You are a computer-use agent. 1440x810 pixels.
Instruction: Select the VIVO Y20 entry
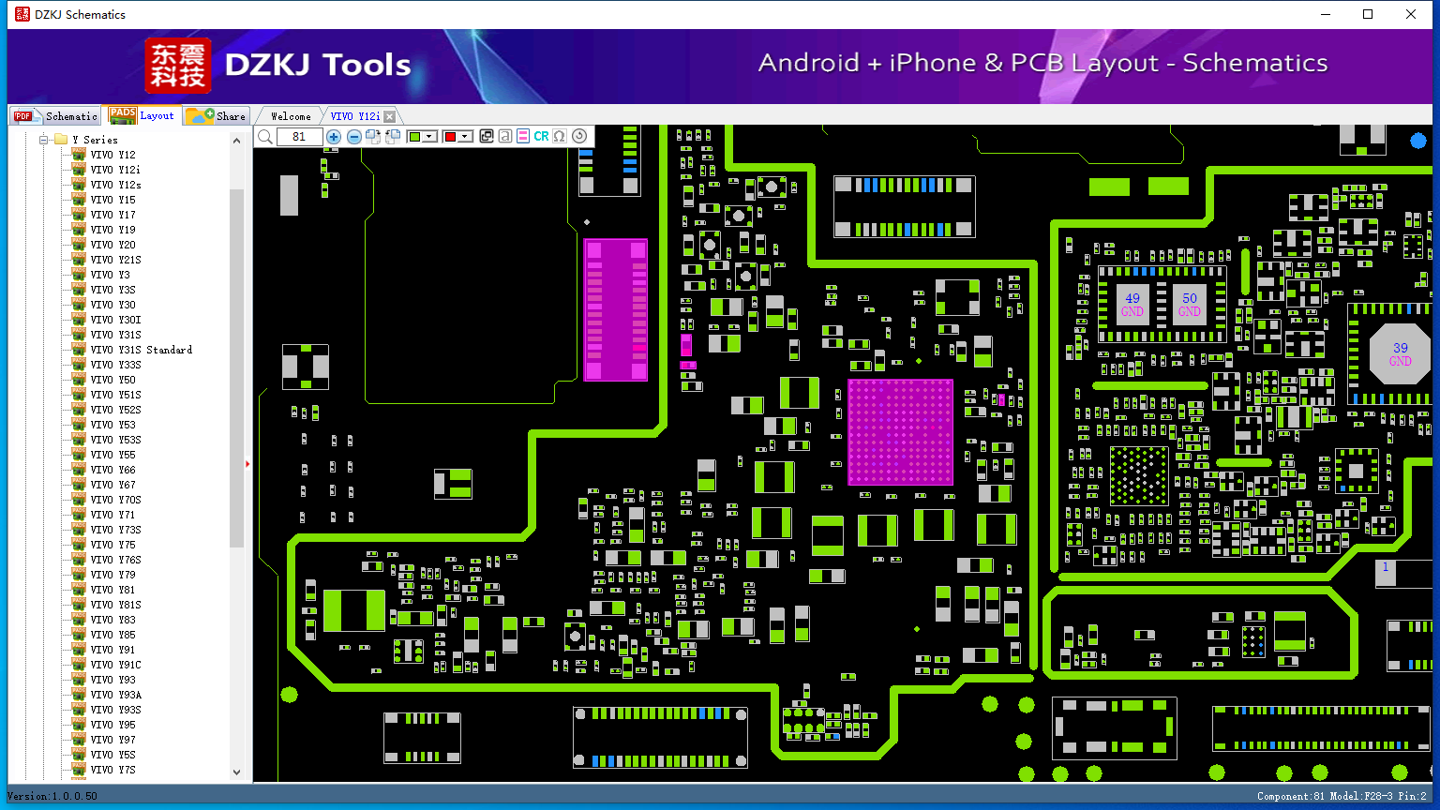click(x=112, y=245)
